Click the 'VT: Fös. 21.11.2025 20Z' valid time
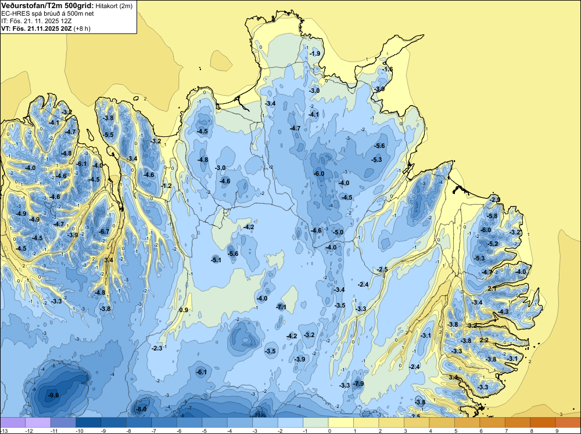Screen dimensions: 581x434 (x=37, y=28)
